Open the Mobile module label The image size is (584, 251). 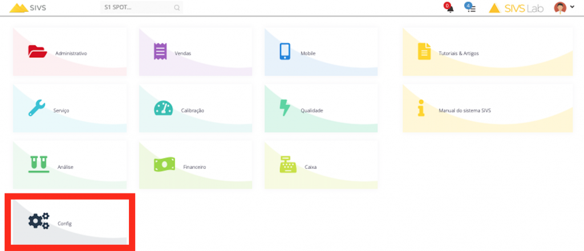click(x=308, y=53)
